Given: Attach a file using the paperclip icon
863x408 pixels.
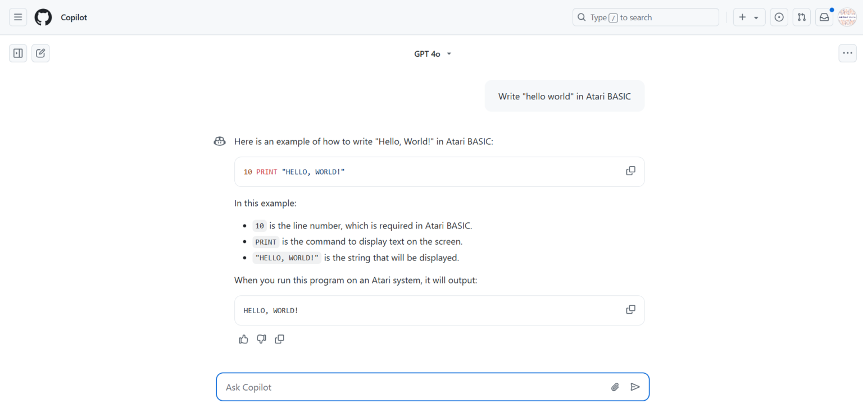Looking at the screenshot, I should coord(615,387).
